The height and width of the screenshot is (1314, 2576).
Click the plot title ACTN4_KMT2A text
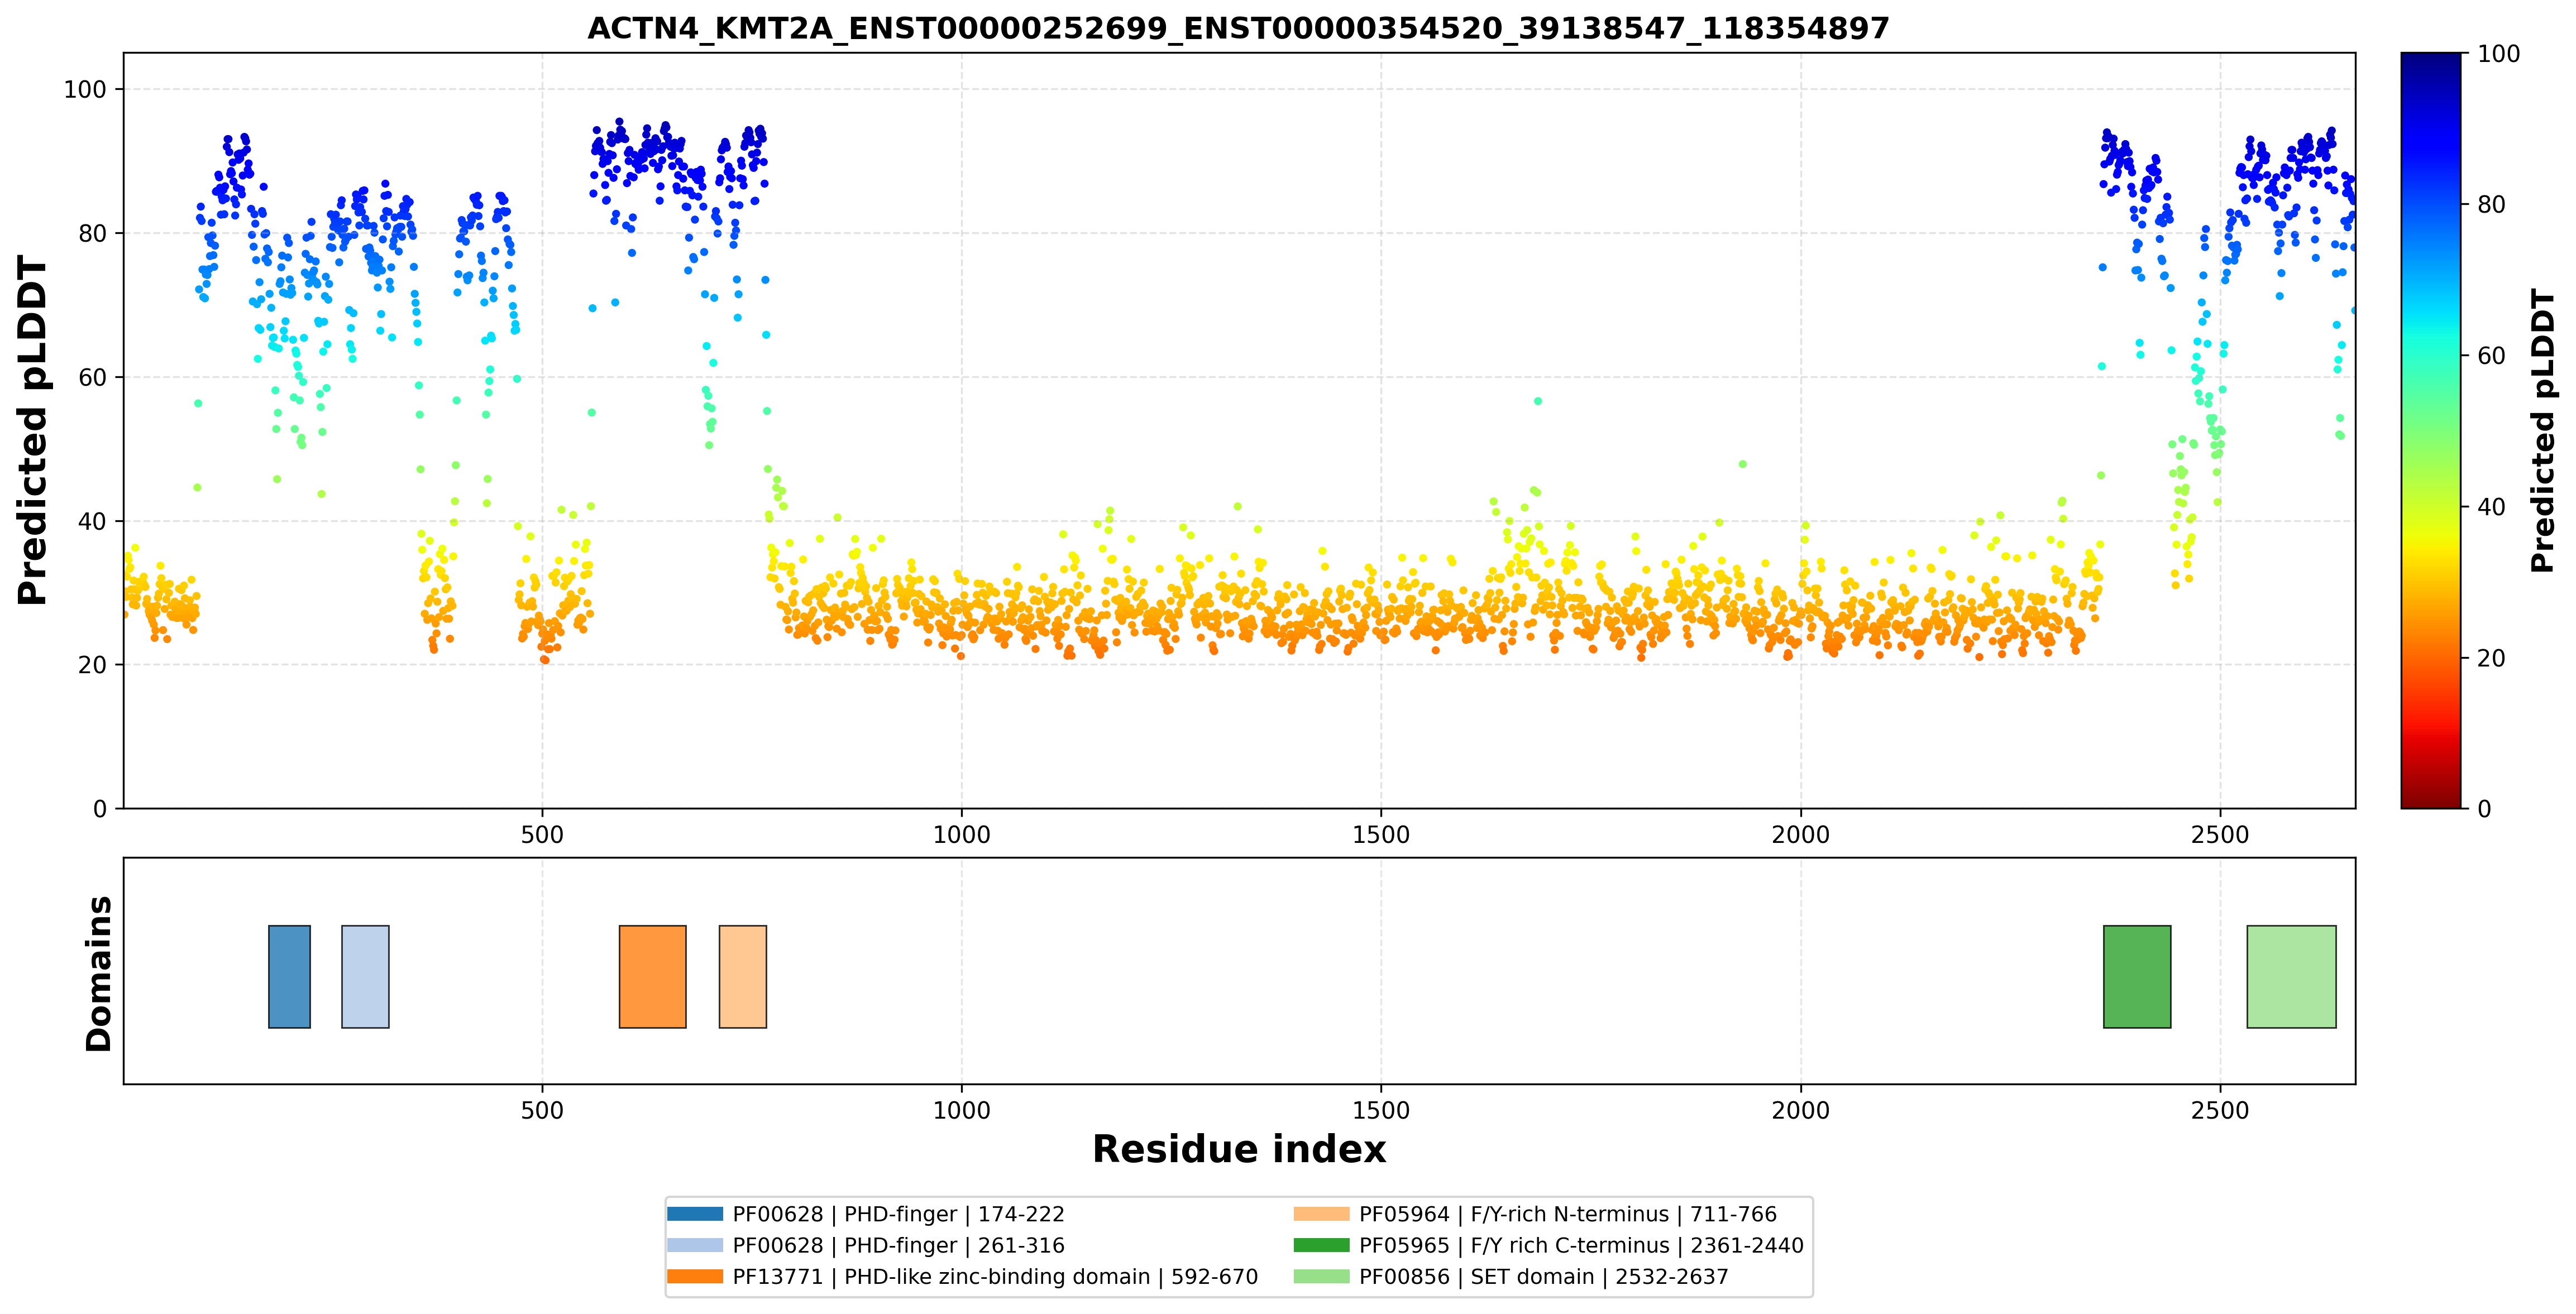click(x=1238, y=28)
